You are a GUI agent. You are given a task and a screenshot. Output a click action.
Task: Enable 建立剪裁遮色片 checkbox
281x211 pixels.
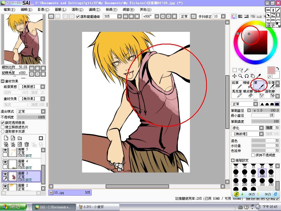click(2, 127)
